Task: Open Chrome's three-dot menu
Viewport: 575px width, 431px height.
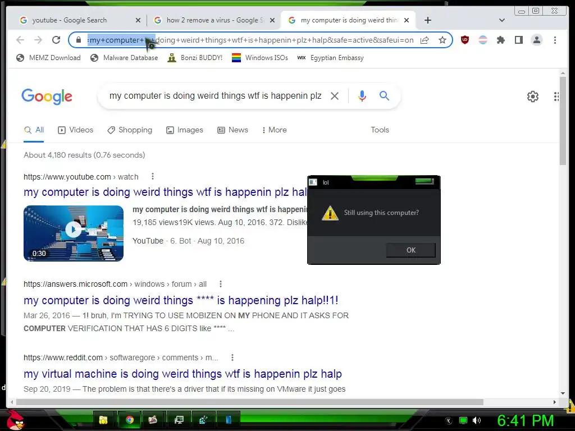Action: 555,40
